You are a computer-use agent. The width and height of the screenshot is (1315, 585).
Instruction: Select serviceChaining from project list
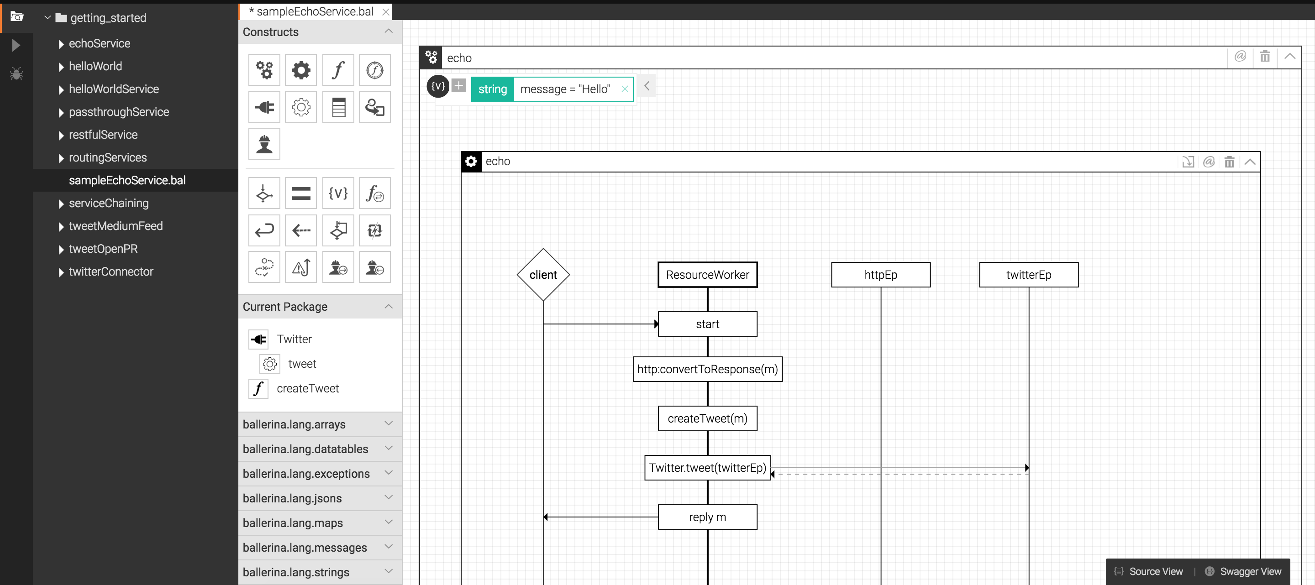(x=108, y=203)
